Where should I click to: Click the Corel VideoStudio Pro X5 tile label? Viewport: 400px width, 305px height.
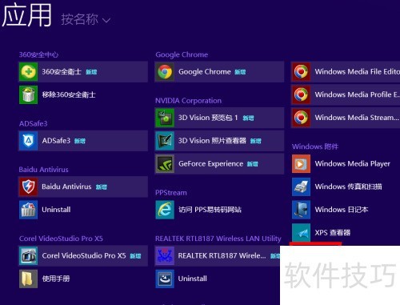84,255
